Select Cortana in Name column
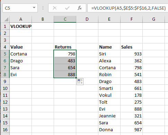This screenshot has height=135, width=168. 109,67
